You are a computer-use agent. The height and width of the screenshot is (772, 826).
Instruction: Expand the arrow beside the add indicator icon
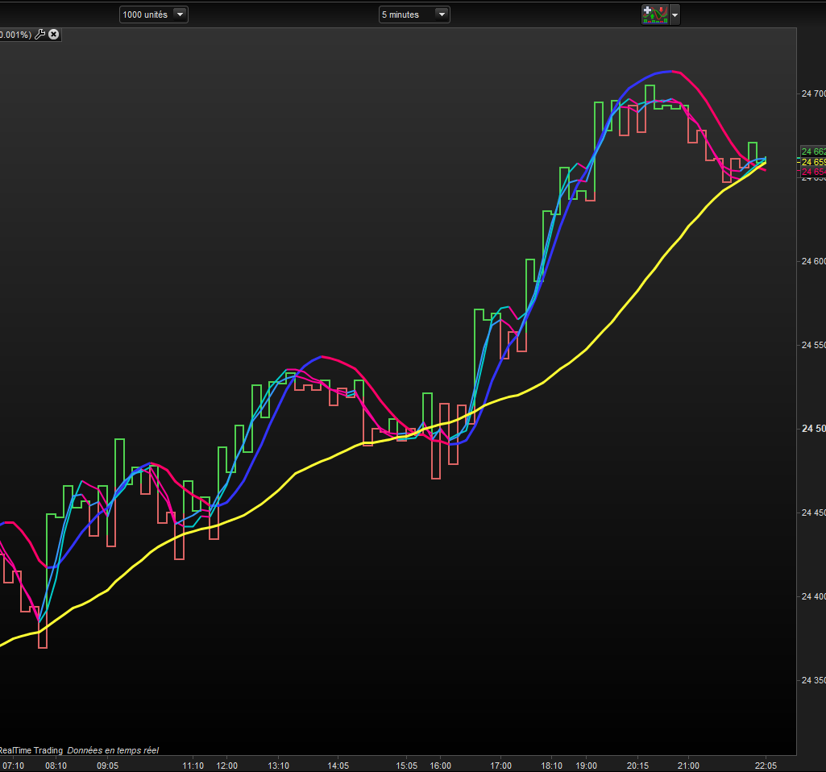[674, 15]
